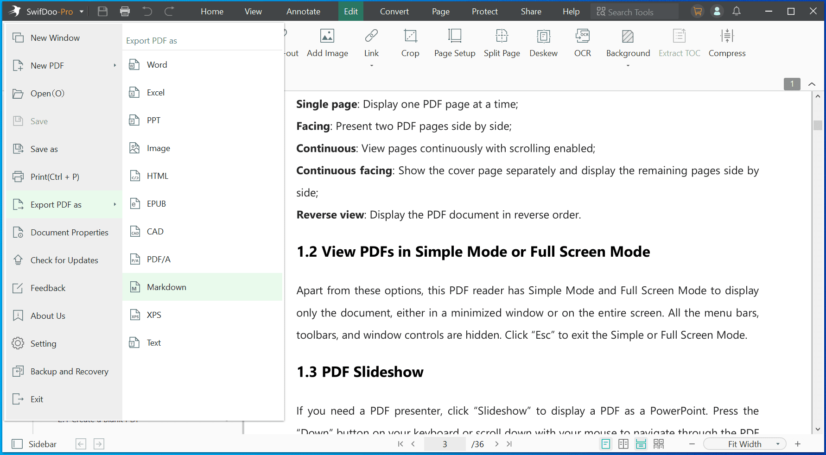Select the Crop tool
Viewport: 826px width, 455px height.
[410, 43]
